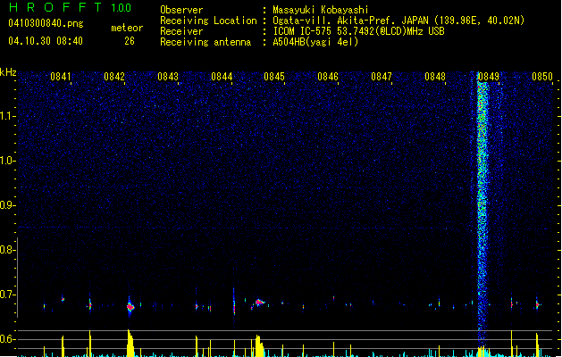
Task: Click the tall yellow intensity peak below 0842
Action: [130, 343]
